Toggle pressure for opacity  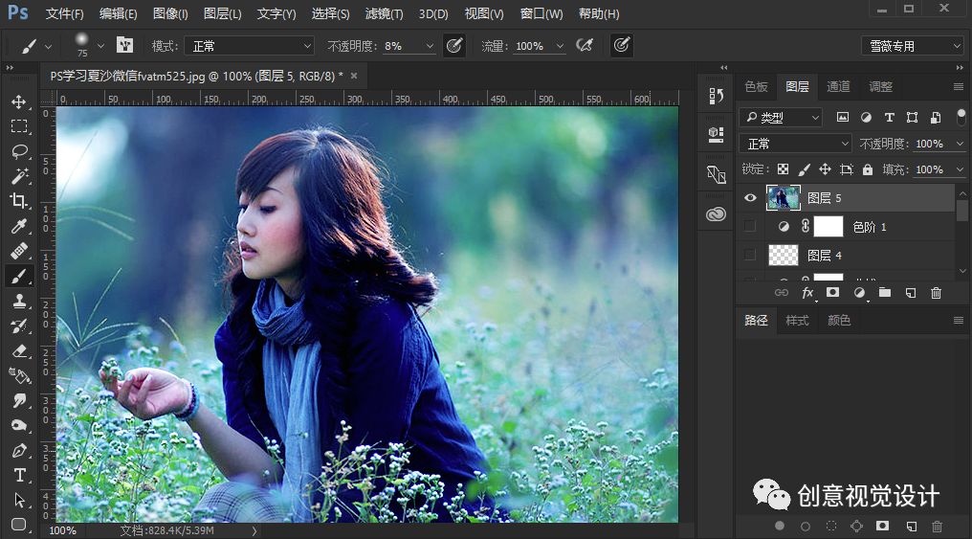[x=454, y=45]
